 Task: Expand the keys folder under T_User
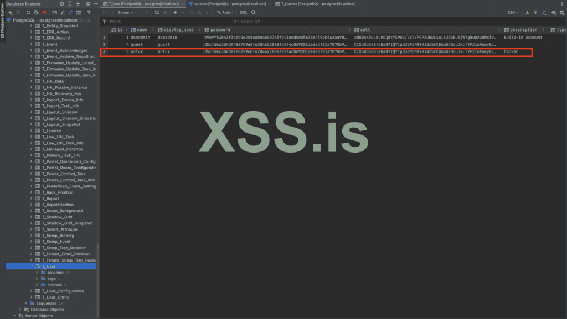[37, 279]
